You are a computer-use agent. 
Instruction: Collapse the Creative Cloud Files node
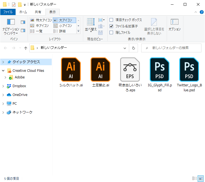click(x=3, y=71)
